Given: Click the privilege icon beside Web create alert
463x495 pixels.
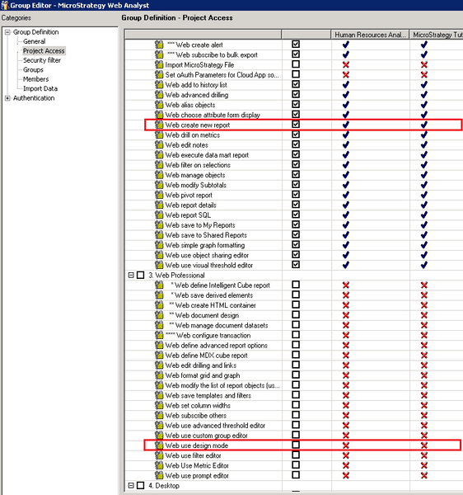Looking at the screenshot, I should 159,45.
